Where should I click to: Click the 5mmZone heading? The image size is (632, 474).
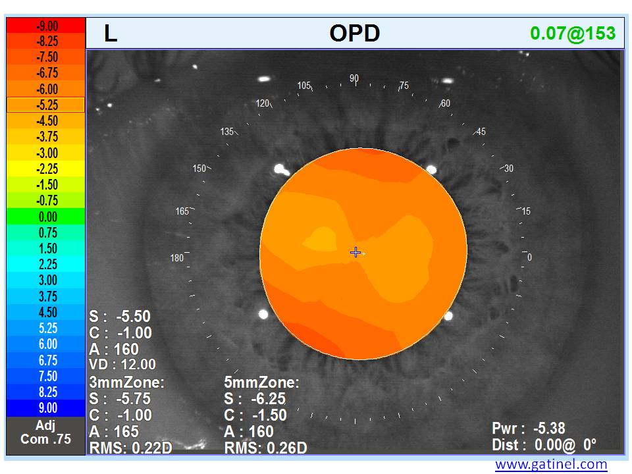262,382
